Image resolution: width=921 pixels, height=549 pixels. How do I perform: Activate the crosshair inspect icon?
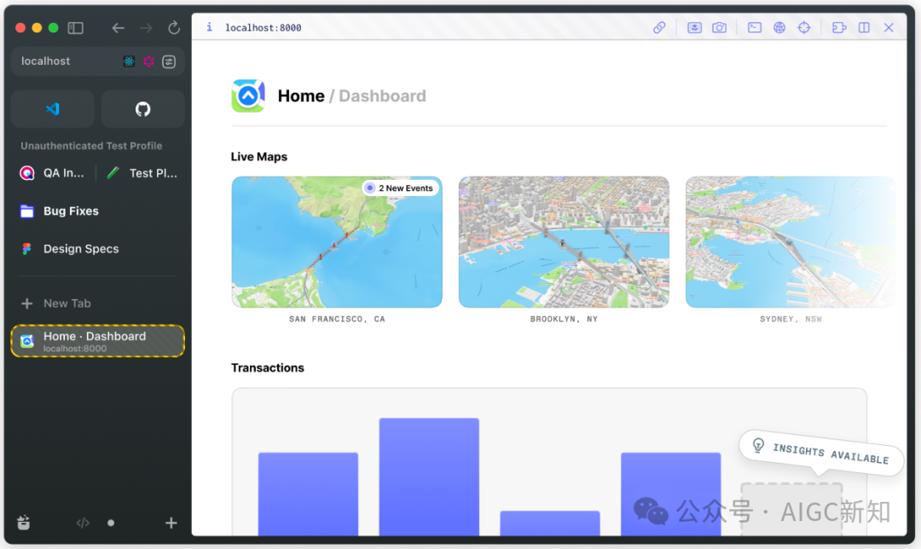click(804, 27)
